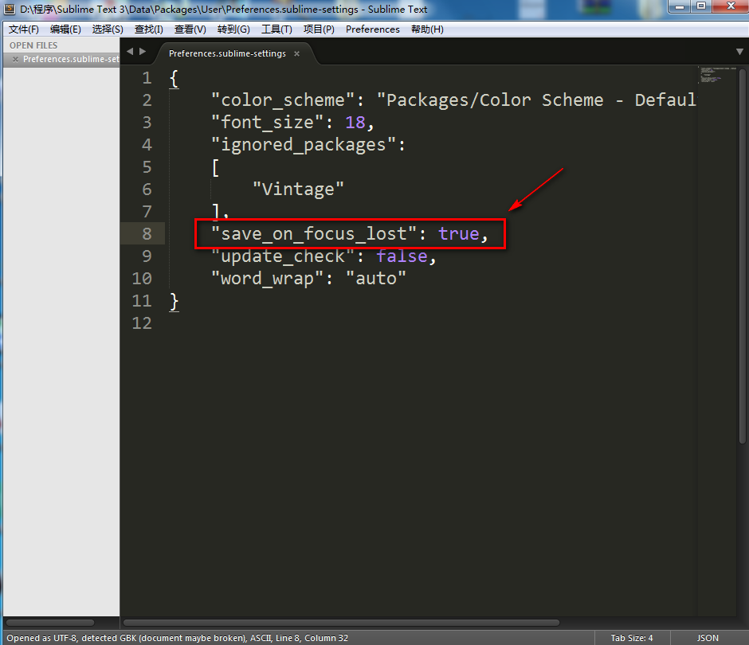Click line number 8 in gutter
The height and width of the screenshot is (645, 749).
pos(146,234)
